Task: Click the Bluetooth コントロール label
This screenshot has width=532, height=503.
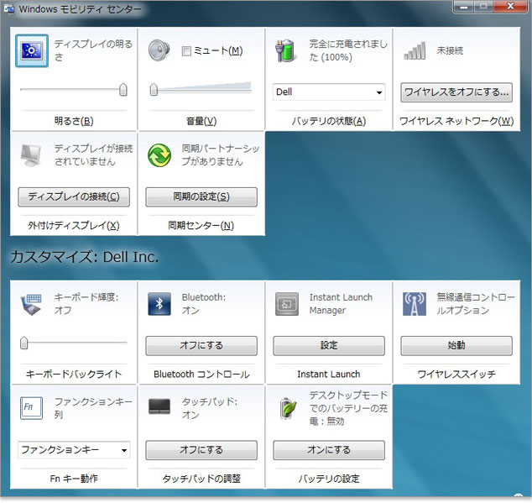Action: pyautogui.click(x=201, y=375)
